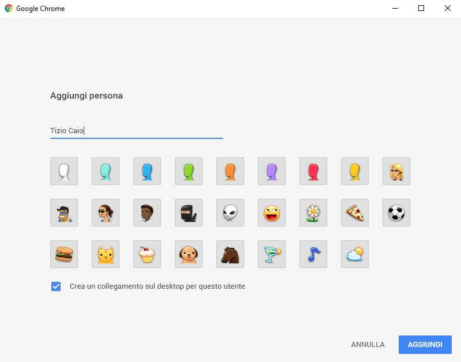461x362 pixels.
Task: Choose the alien avatar
Action: coord(230,213)
